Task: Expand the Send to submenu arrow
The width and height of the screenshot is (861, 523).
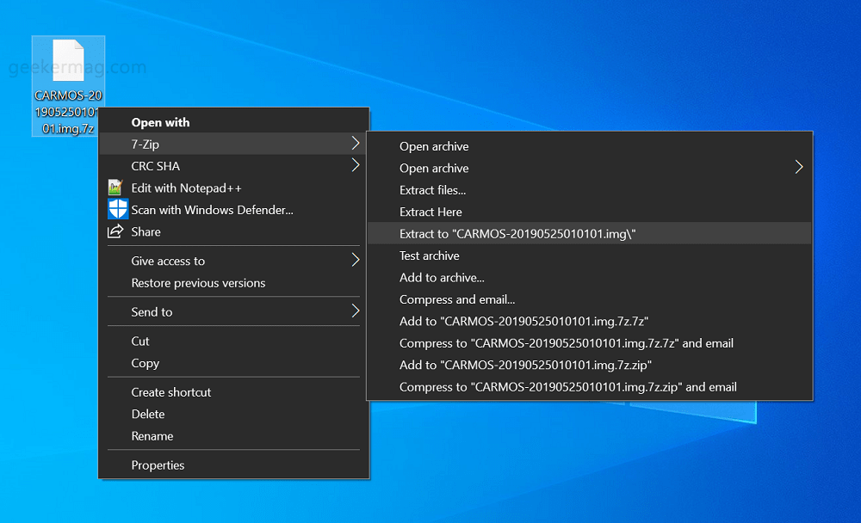Action: click(356, 311)
